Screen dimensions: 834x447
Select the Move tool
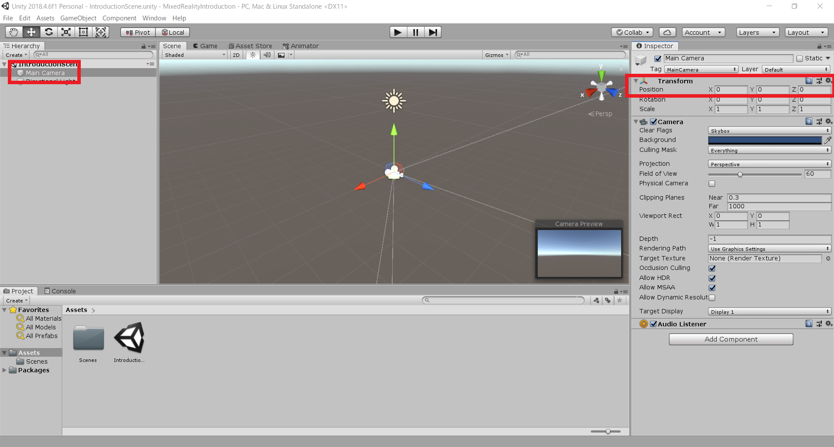click(x=31, y=32)
